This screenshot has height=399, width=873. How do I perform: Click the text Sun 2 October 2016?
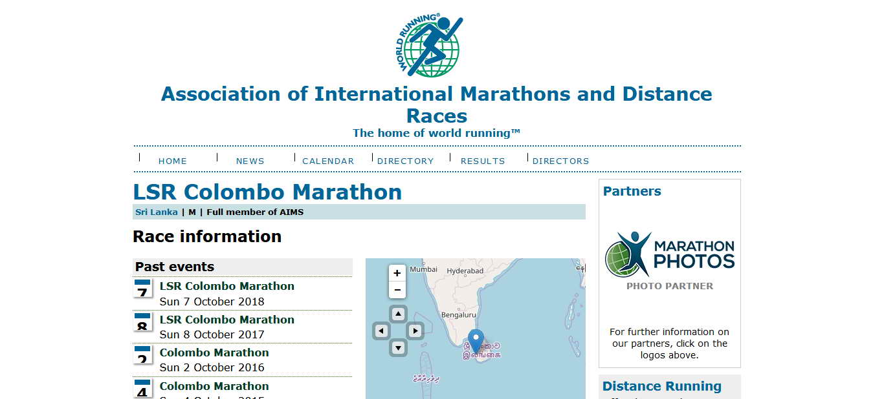click(212, 367)
